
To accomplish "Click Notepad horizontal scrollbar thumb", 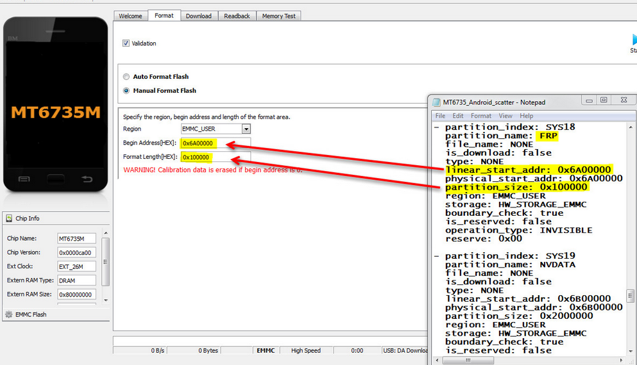I will (468, 360).
